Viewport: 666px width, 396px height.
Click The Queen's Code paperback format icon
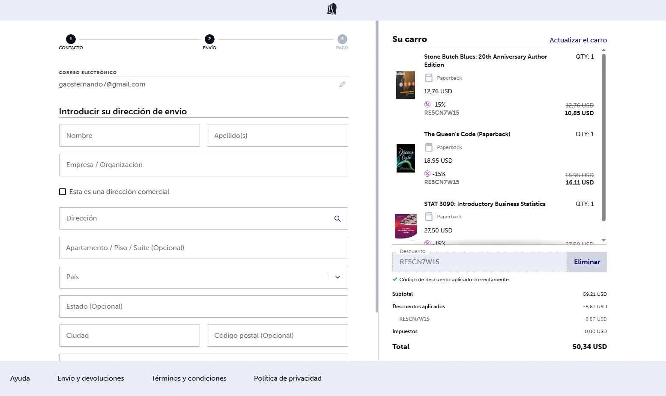429,147
